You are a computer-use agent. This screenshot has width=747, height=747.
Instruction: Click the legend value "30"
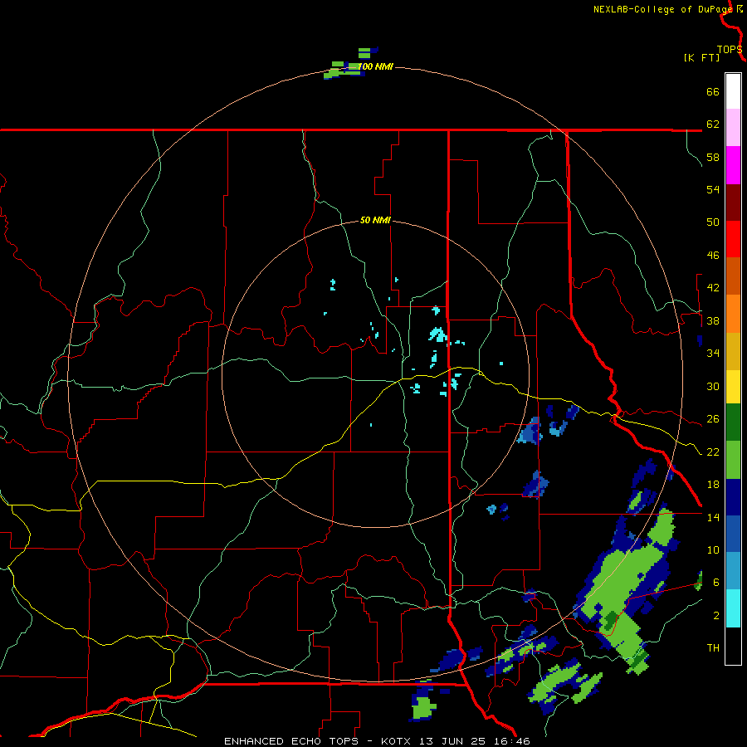pyautogui.click(x=713, y=386)
